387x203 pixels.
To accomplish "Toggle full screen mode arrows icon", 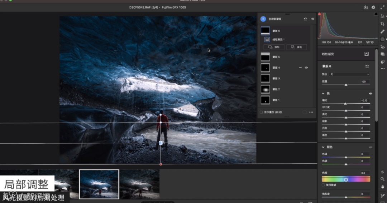I will [x=382, y=8].
